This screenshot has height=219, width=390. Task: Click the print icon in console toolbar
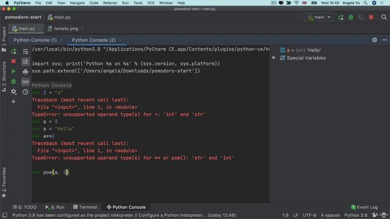click(26, 72)
